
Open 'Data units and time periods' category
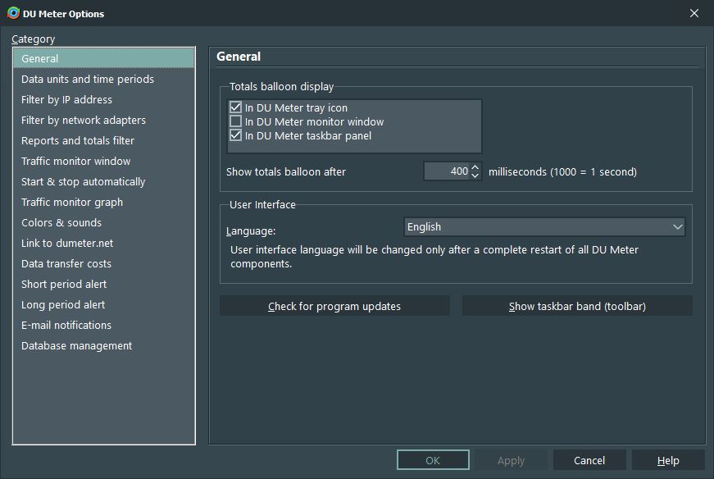[104, 80]
